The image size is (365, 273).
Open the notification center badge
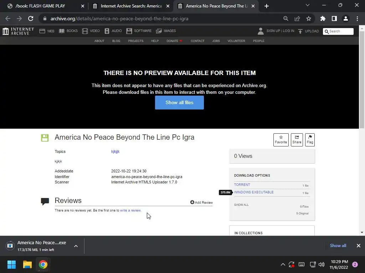point(355,264)
